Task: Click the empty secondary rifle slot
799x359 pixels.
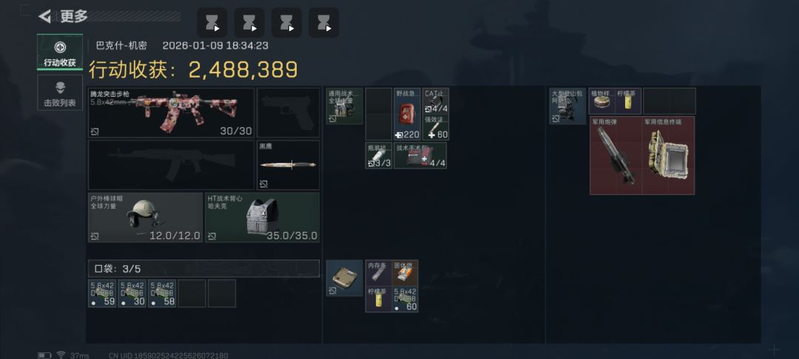Action: click(171, 165)
